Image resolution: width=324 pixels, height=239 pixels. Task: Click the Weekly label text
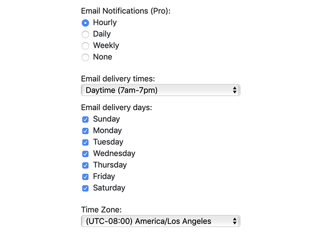(x=106, y=45)
